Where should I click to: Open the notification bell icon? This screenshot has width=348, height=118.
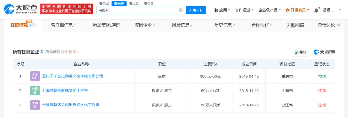(x=316, y=10)
